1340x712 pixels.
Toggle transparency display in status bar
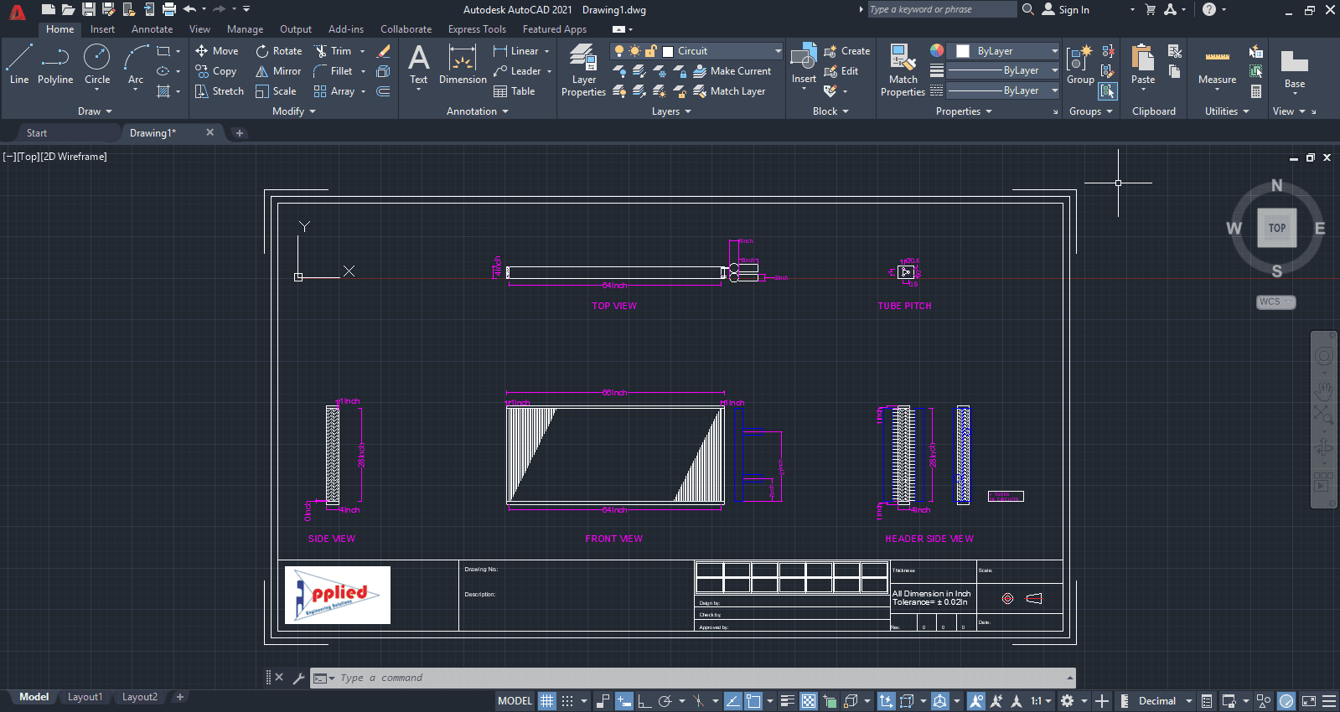point(809,701)
